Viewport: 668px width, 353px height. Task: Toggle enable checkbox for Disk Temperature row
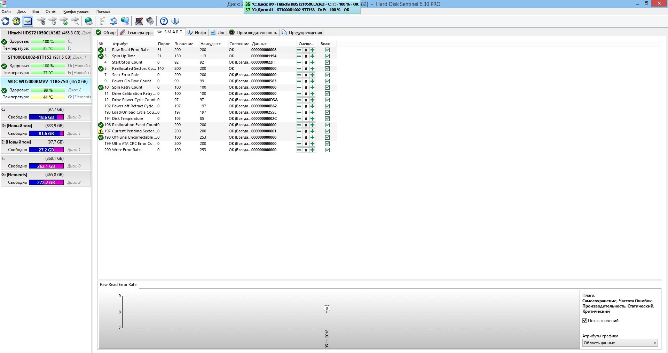point(327,119)
